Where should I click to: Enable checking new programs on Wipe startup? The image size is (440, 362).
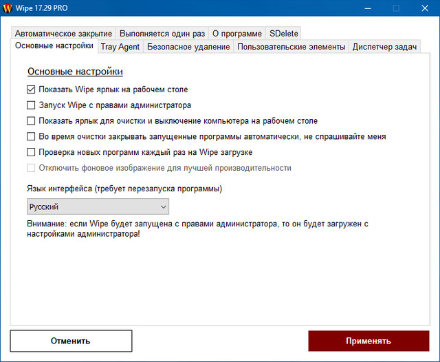[x=31, y=152]
